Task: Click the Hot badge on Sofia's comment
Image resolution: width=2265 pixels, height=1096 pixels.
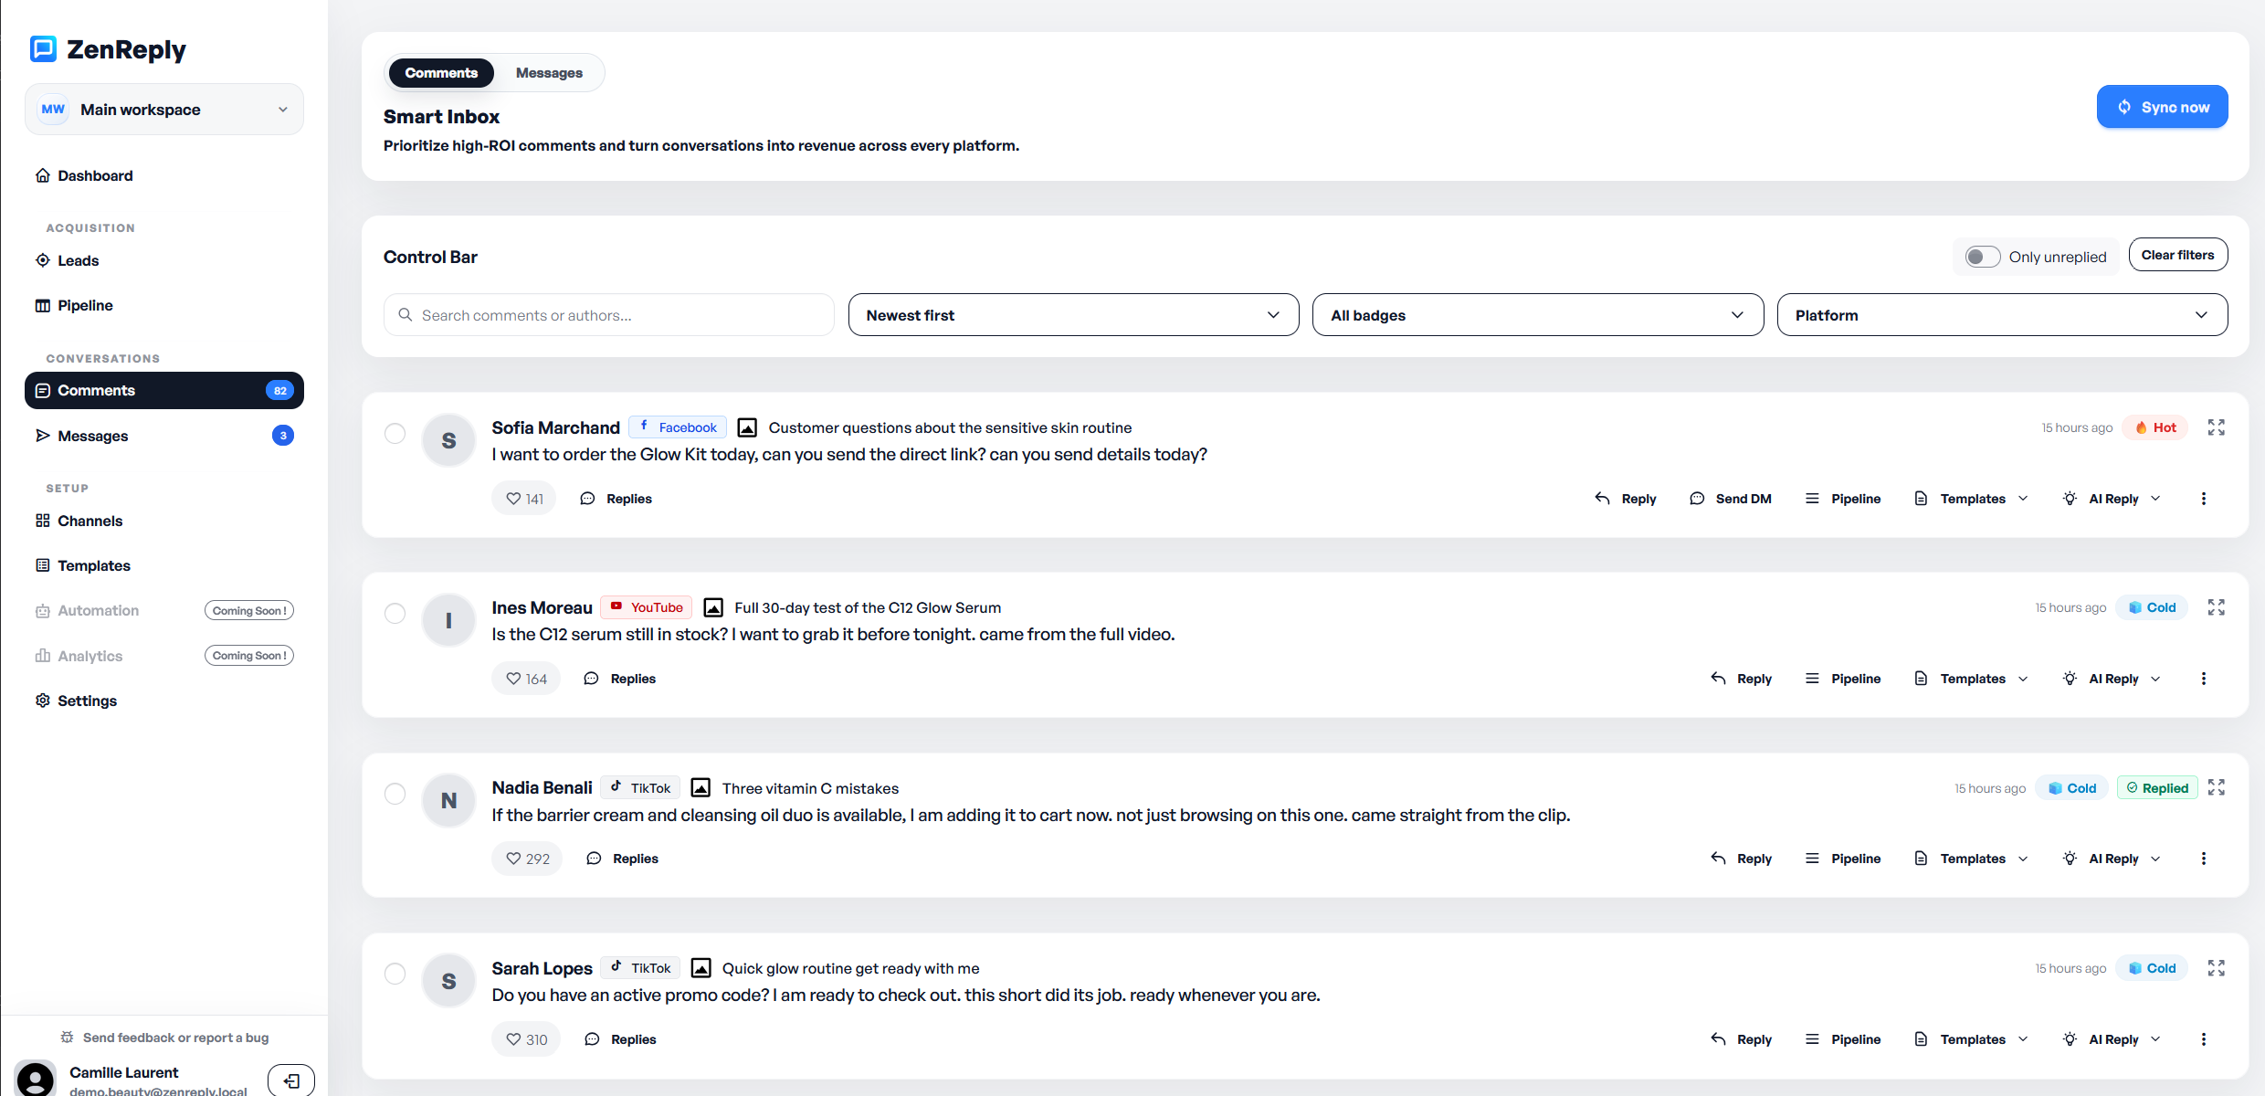Action: [x=2155, y=427]
